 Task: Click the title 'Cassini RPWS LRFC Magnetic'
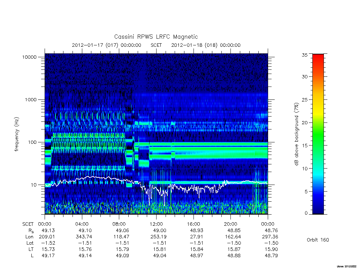click(156, 37)
